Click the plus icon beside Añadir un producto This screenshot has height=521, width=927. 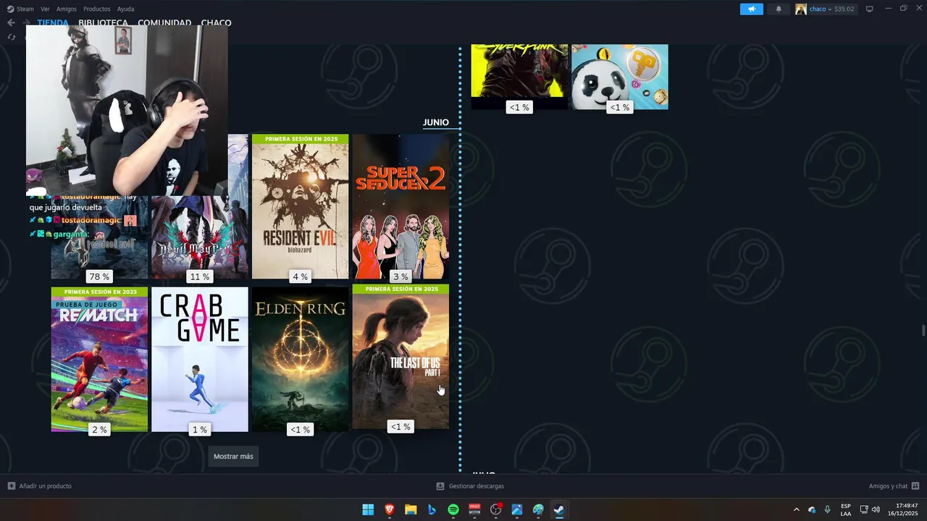coord(11,486)
